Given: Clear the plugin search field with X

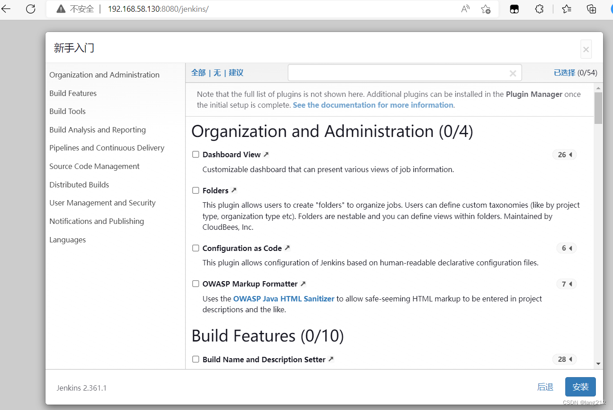Looking at the screenshot, I should (x=513, y=73).
